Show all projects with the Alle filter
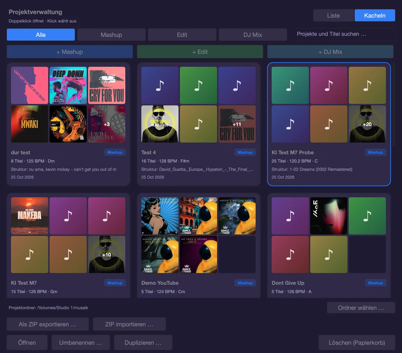 [x=41, y=35]
